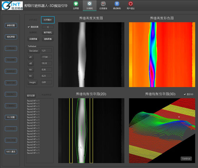Click the 焊缝高度灰度图 grayscale image

pyautogui.click(x=91, y=55)
